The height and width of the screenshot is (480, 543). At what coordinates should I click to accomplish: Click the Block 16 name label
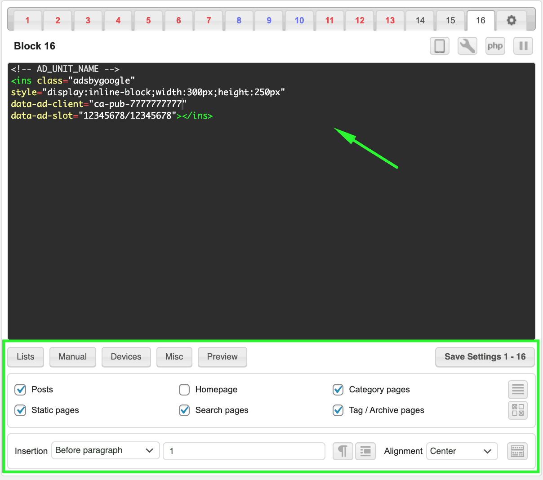pos(35,46)
